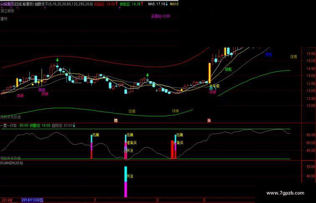Click the 15.50 price axis value
The image size is (316, 203).
coord(311,54)
